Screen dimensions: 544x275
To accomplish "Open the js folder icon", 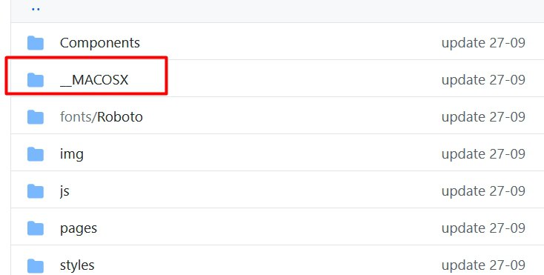I will (36, 191).
